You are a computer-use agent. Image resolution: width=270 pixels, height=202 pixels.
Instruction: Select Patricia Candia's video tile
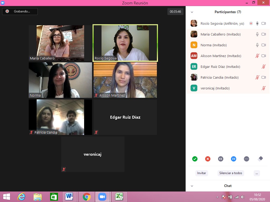[x=60, y=117]
